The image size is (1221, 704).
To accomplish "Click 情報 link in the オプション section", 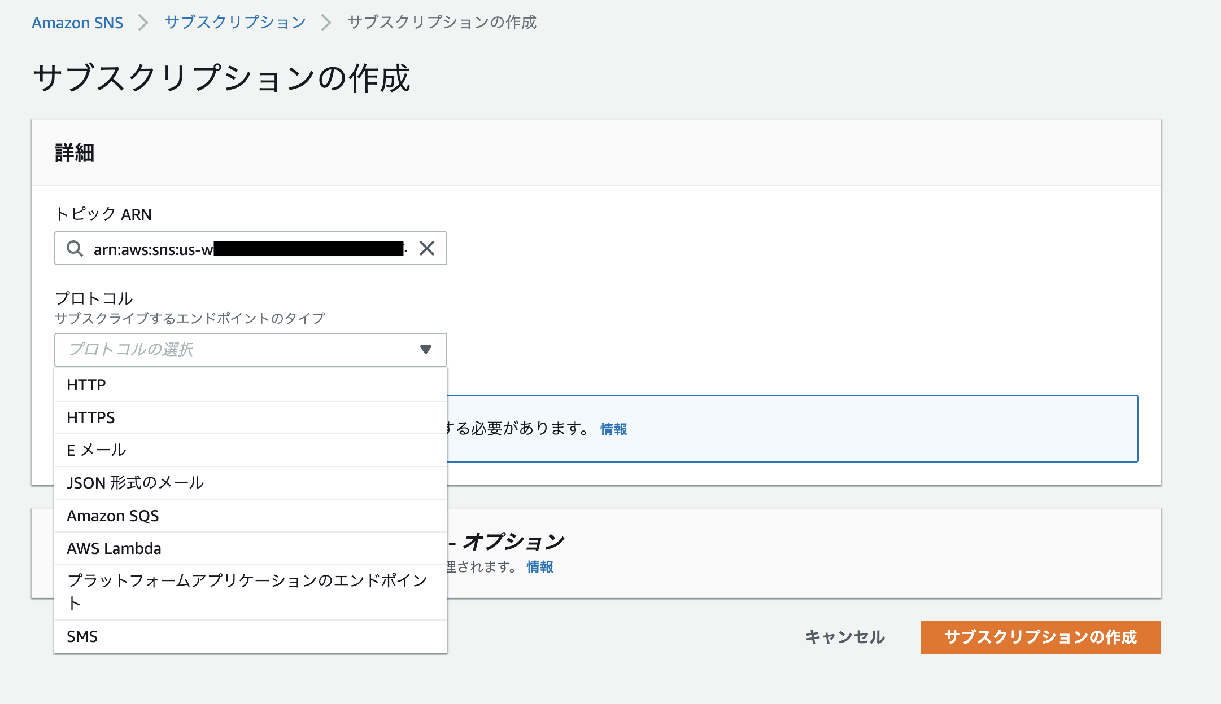I will pos(539,567).
